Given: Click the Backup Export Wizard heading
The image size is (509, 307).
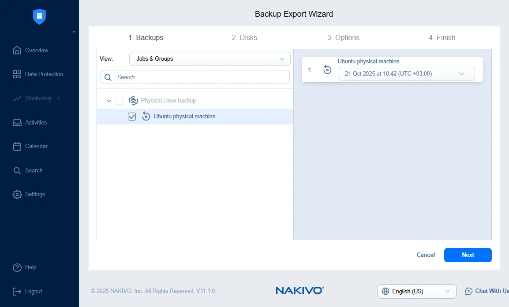Looking at the screenshot, I should coord(294,14).
